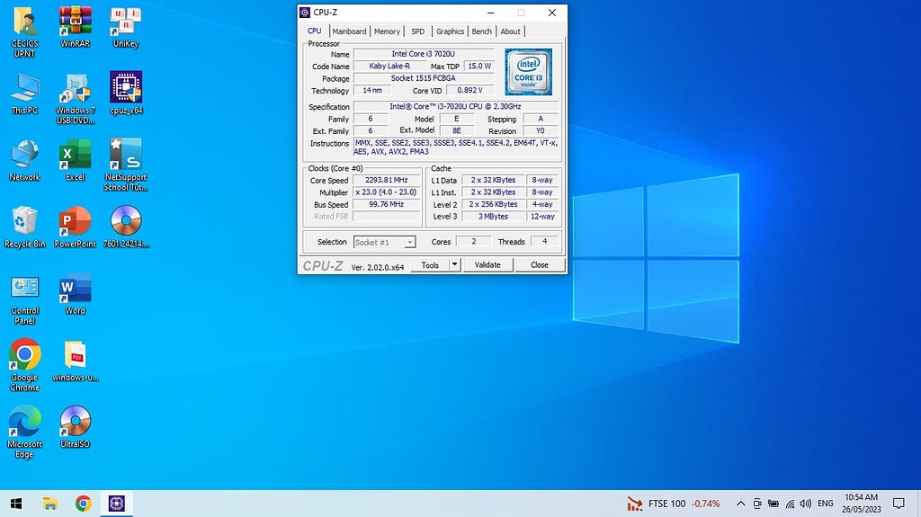Viewport: 921px width, 517px height.
Task: Switch to the About tab
Action: coord(510,31)
